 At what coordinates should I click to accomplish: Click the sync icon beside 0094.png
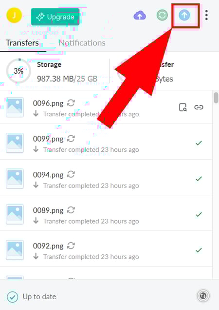click(71, 174)
